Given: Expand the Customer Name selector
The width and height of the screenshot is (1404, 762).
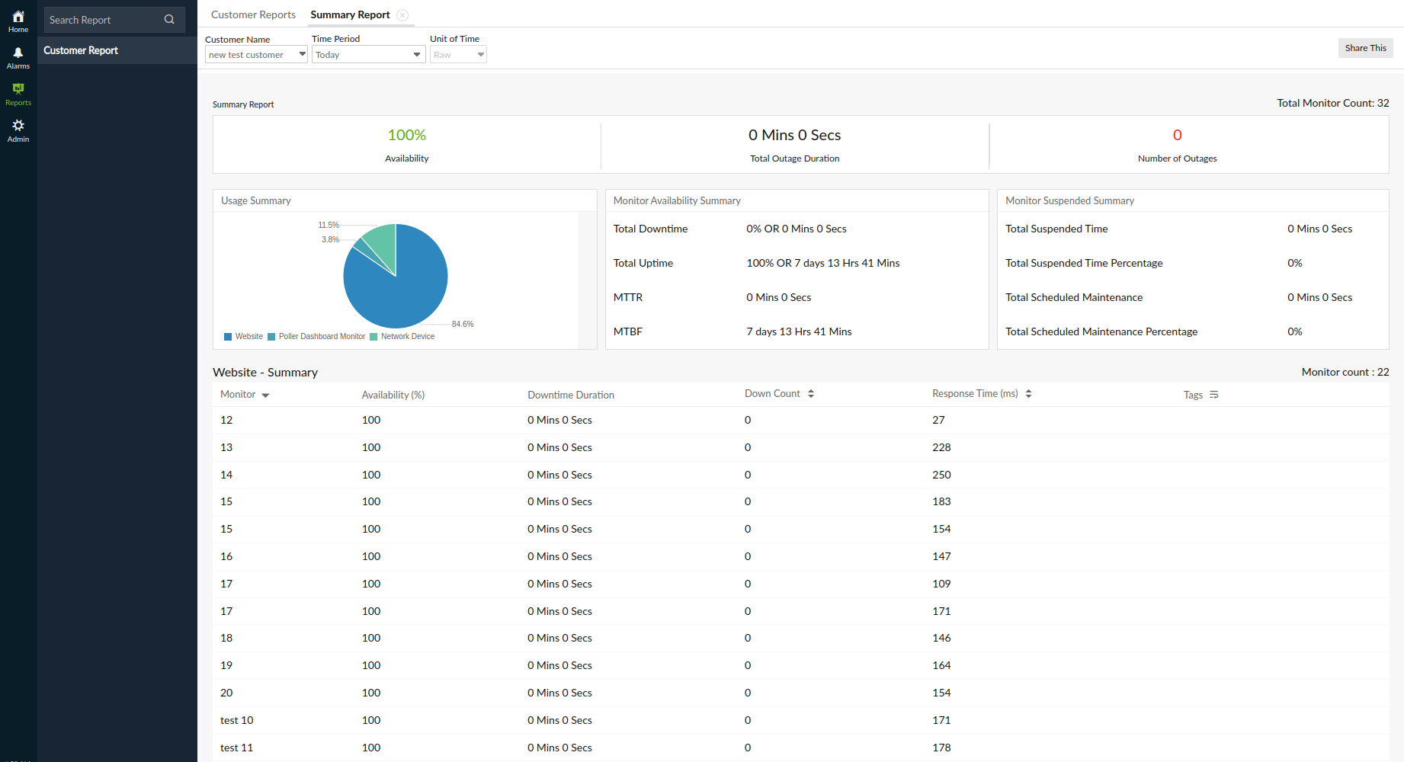Looking at the screenshot, I should pos(255,54).
